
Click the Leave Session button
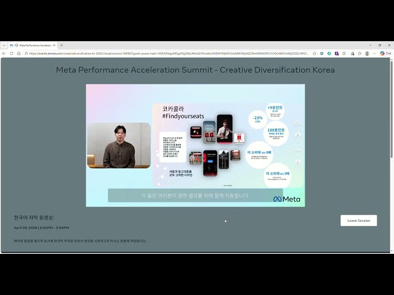tap(358, 221)
